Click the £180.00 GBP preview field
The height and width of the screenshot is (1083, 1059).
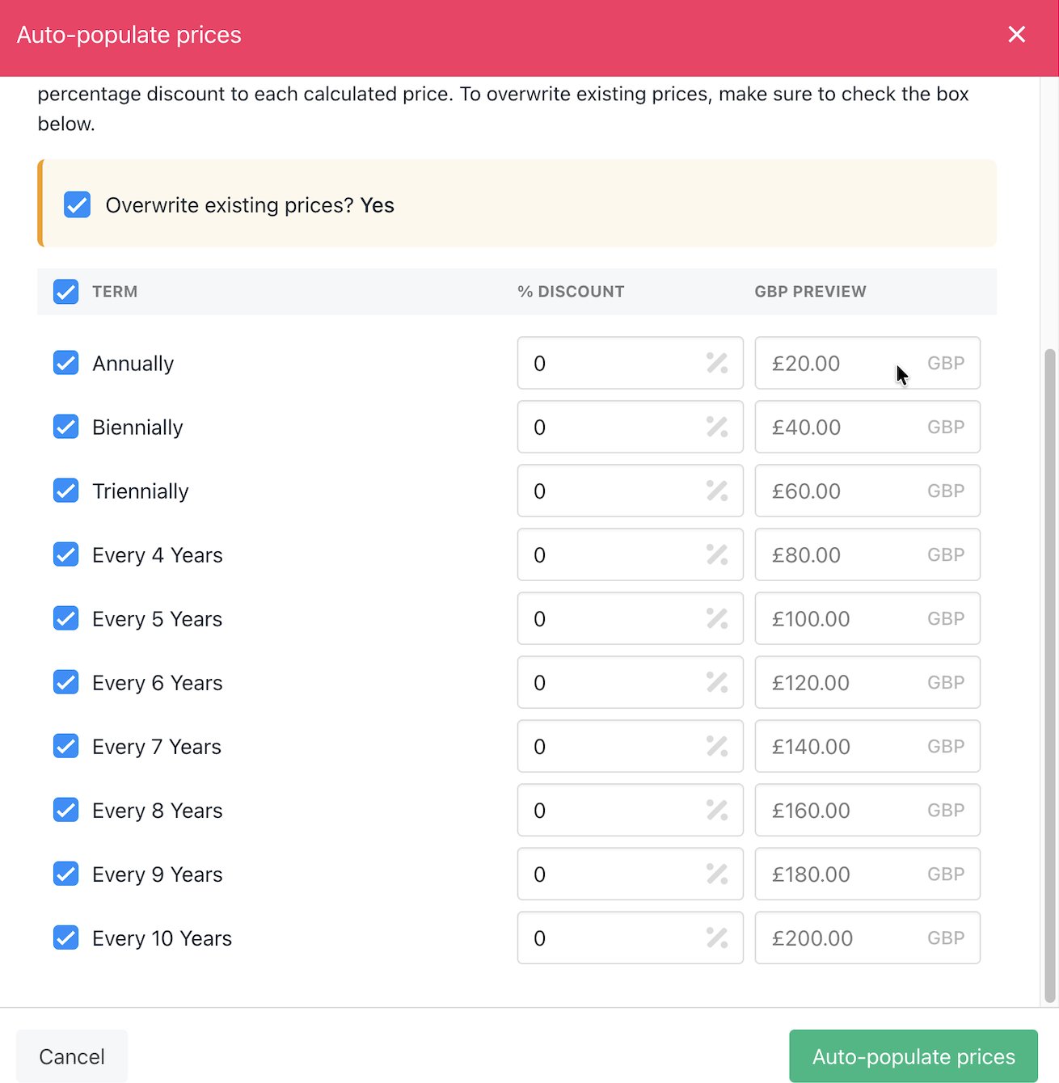point(867,874)
